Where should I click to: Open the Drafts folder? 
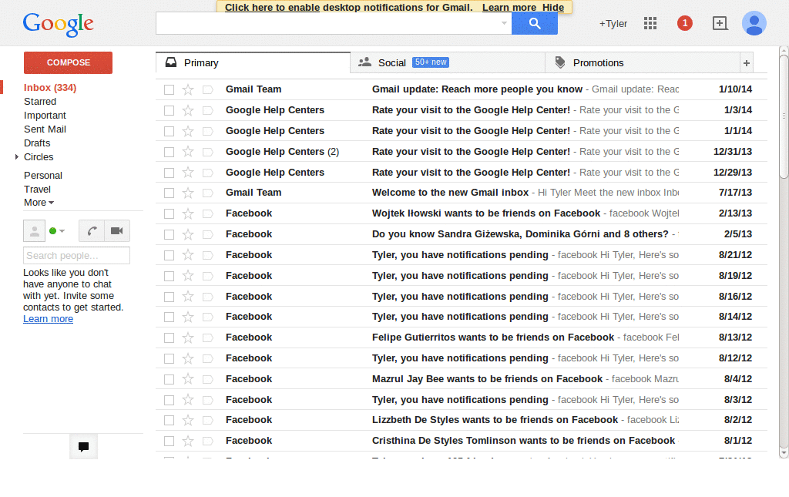tap(37, 143)
